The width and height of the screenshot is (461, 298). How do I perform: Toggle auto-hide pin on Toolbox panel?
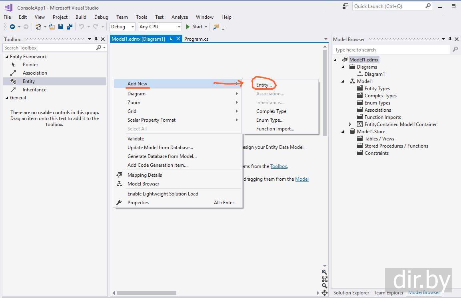pyautogui.click(x=96, y=39)
